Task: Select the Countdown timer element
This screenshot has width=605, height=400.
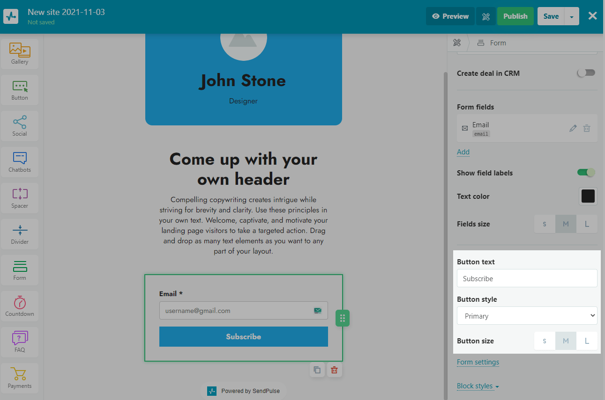Action: 20,306
